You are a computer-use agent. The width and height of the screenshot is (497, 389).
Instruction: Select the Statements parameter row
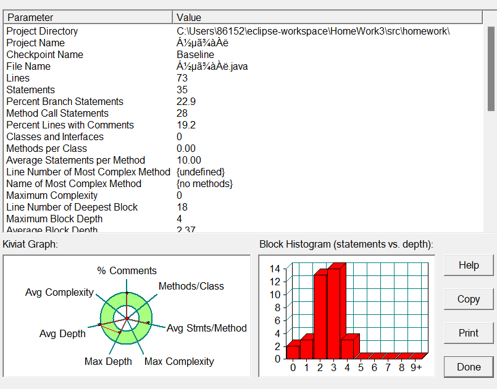pyautogui.click(x=30, y=90)
